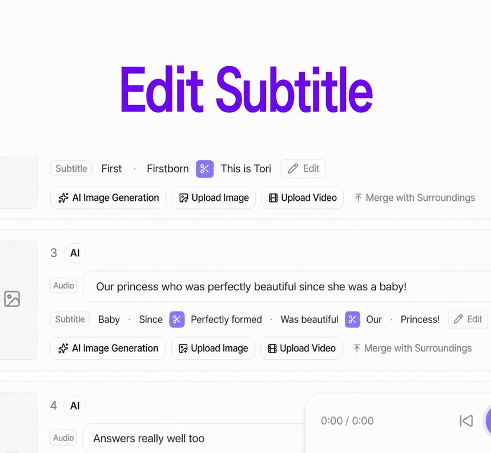Merge scene 3 with Surroundings
The width and height of the screenshot is (491, 453).
412,348
